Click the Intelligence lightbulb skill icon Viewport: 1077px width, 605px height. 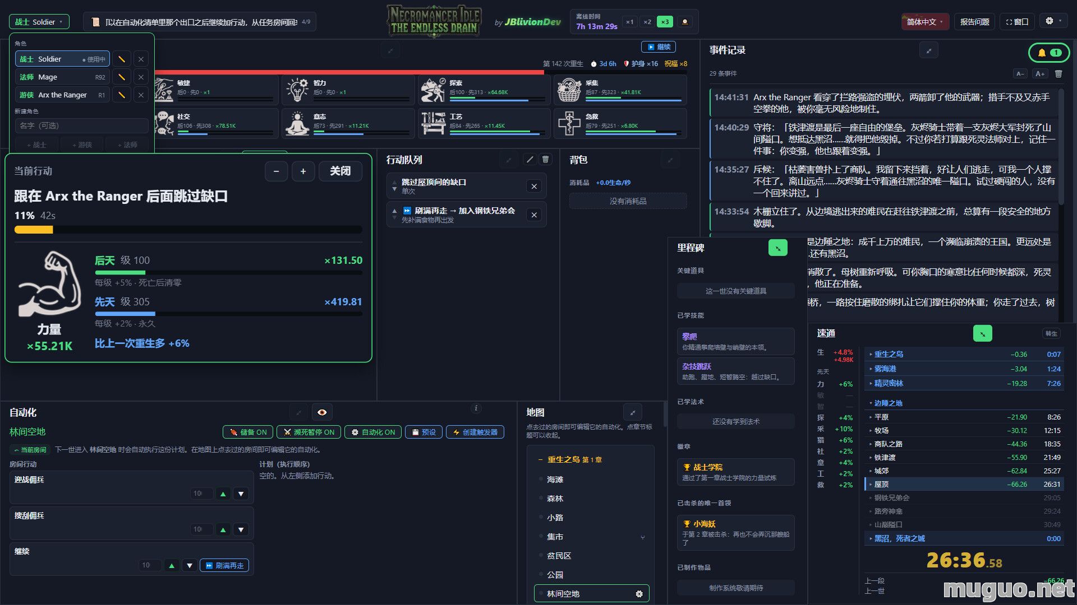tap(297, 90)
